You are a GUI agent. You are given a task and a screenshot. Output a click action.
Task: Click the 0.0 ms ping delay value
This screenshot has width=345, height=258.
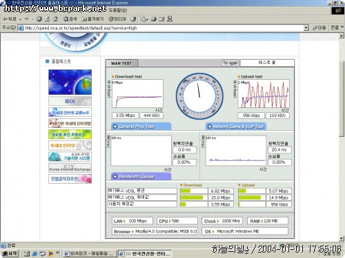185,150
